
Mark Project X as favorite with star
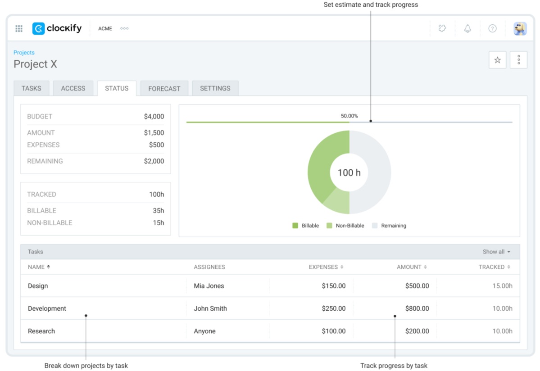click(x=497, y=60)
